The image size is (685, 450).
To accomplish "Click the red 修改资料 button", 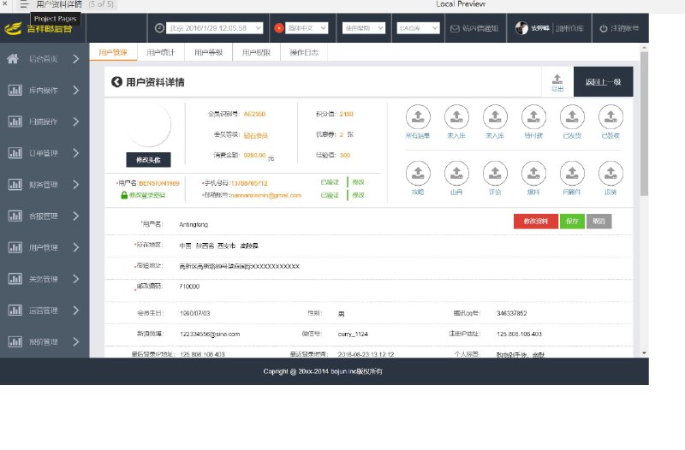I will tap(536, 222).
